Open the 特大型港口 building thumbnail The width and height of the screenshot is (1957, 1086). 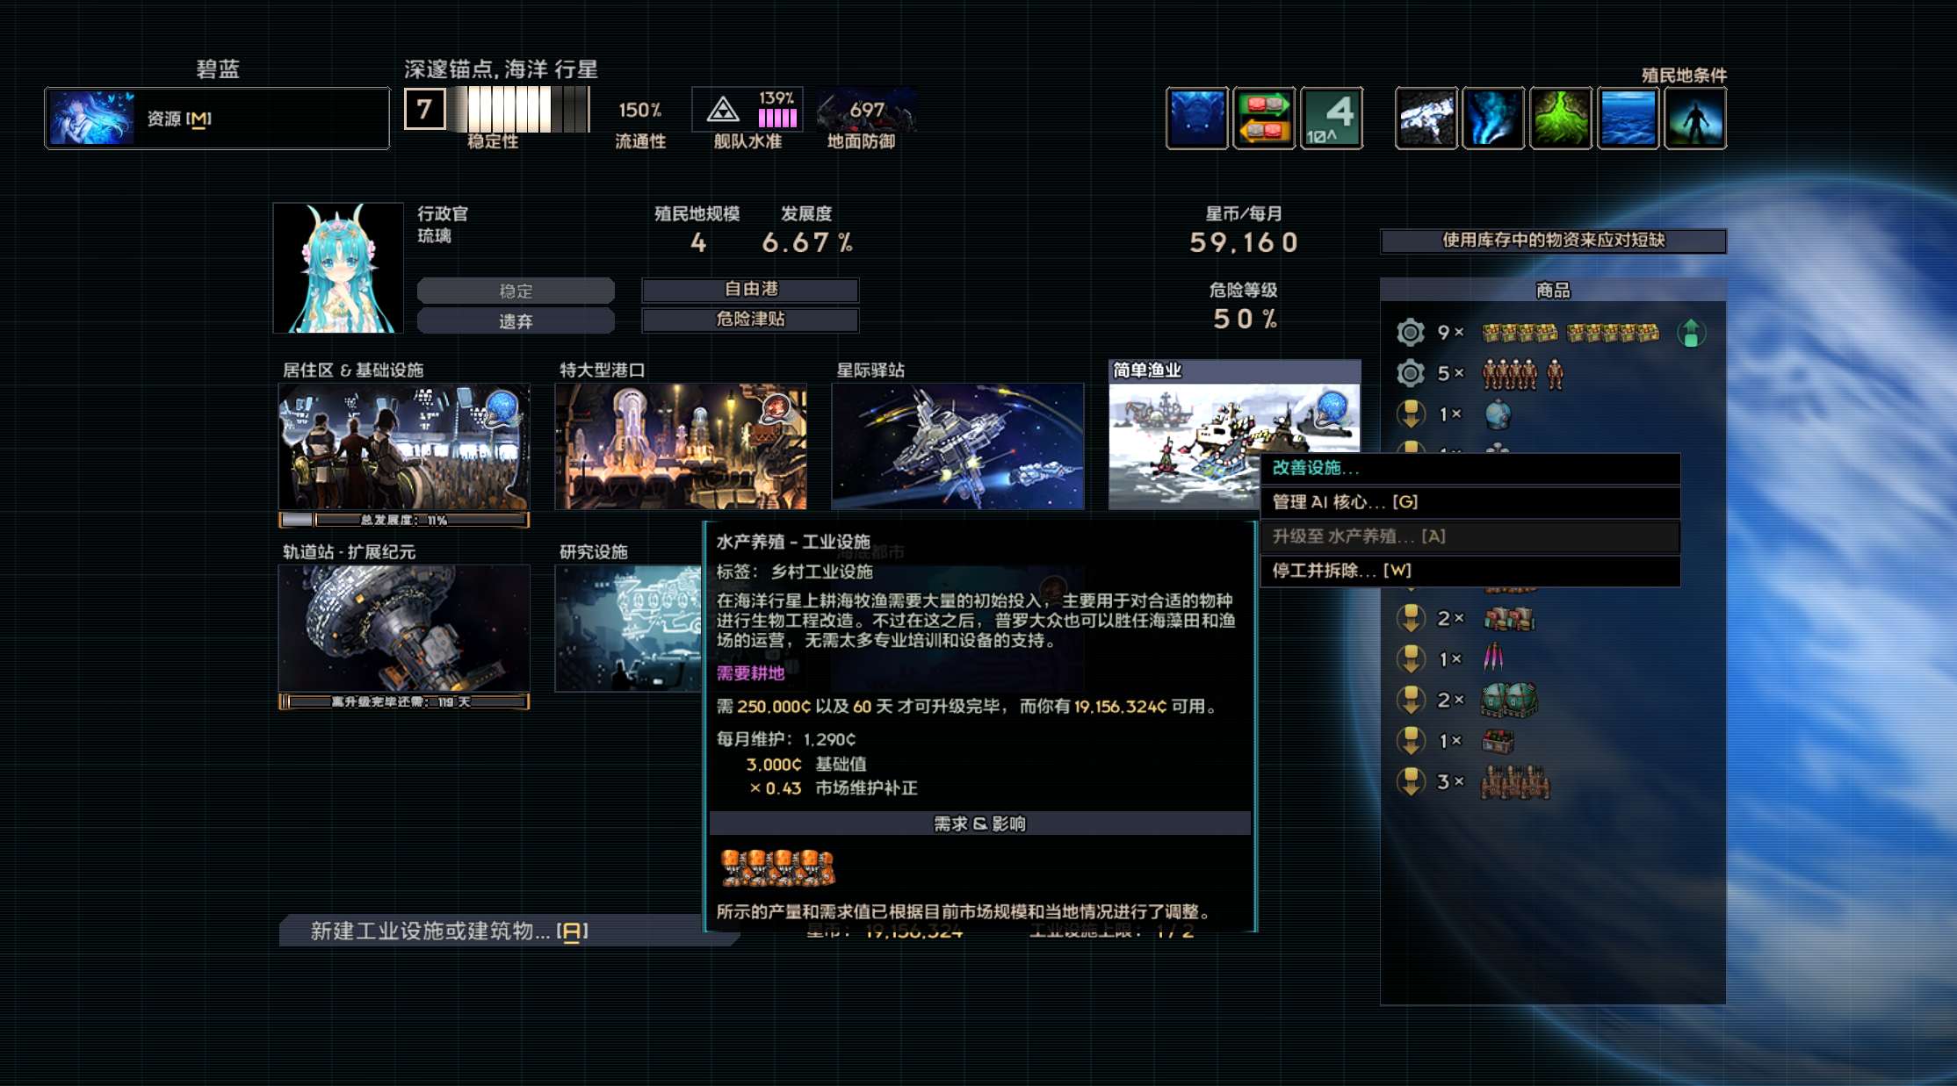[681, 446]
